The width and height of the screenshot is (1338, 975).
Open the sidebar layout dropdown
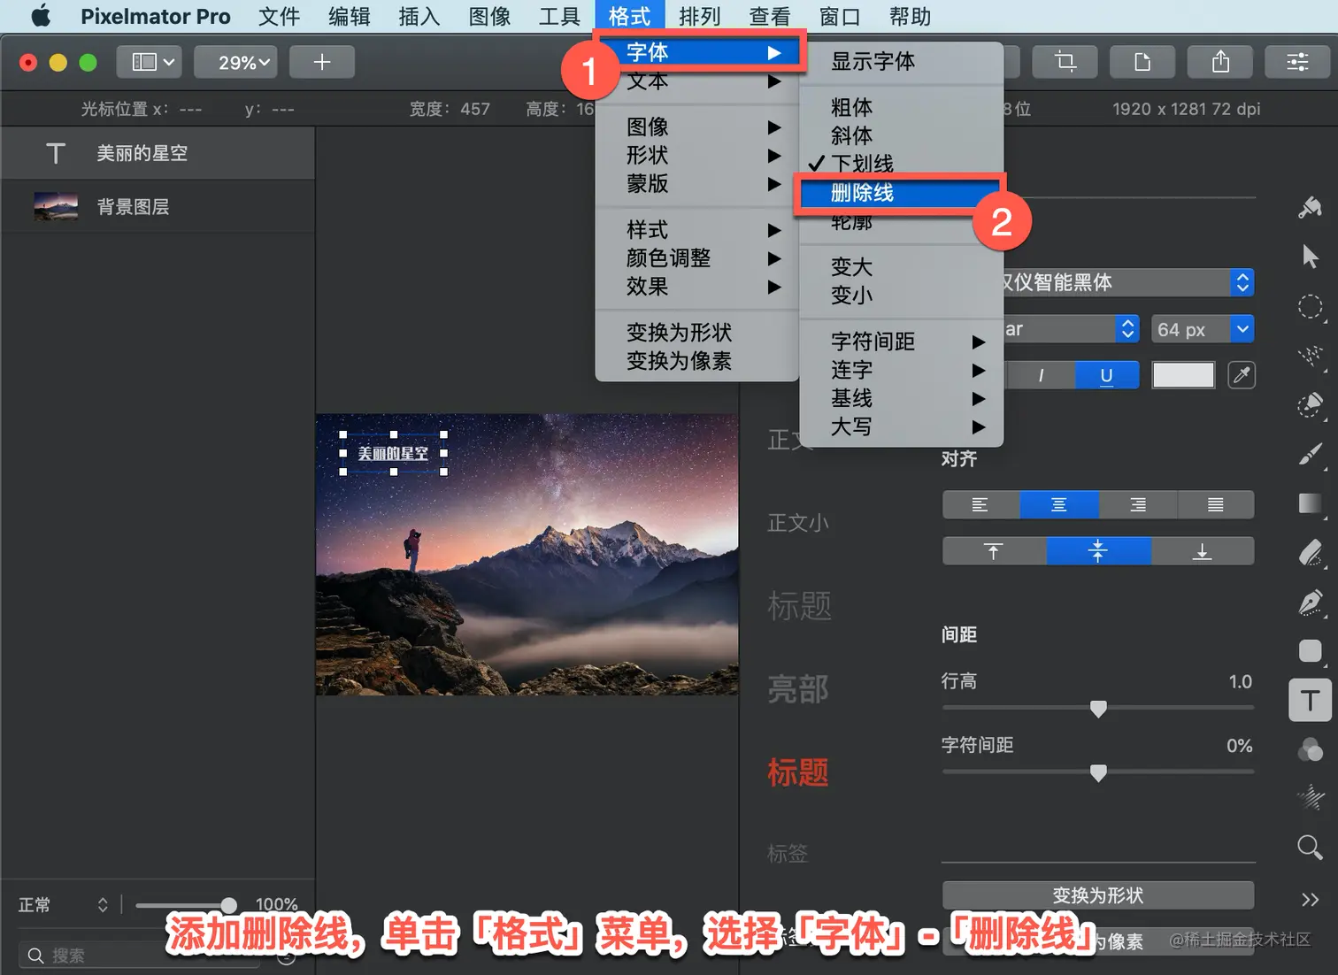[x=150, y=62]
